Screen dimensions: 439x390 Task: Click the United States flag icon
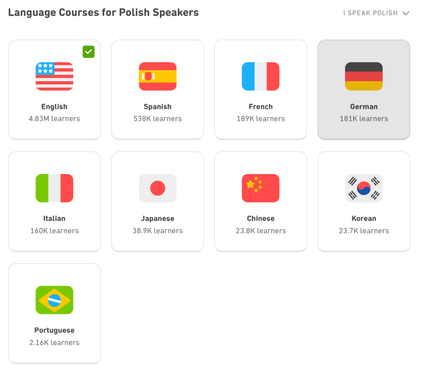(x=54, y=76)
